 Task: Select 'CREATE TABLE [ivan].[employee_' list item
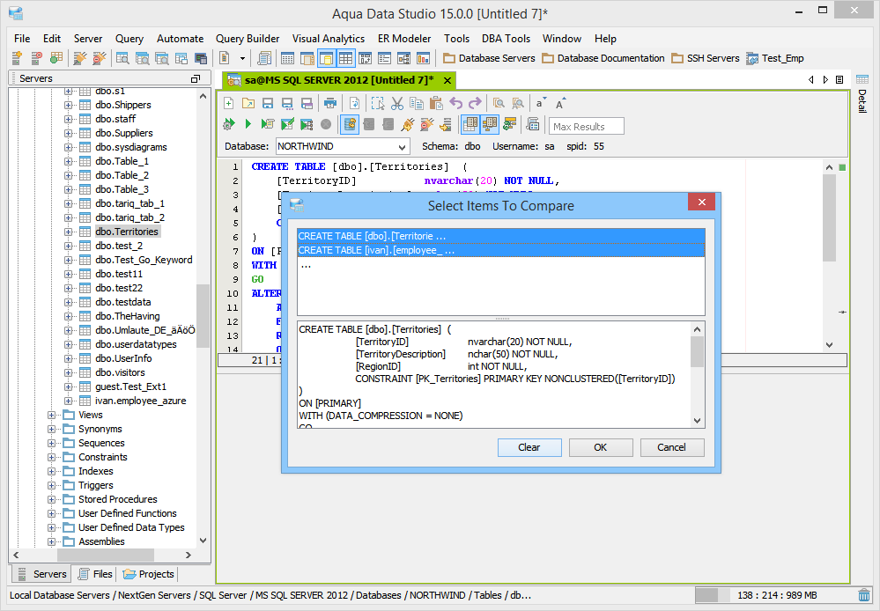tap(500, 250)
